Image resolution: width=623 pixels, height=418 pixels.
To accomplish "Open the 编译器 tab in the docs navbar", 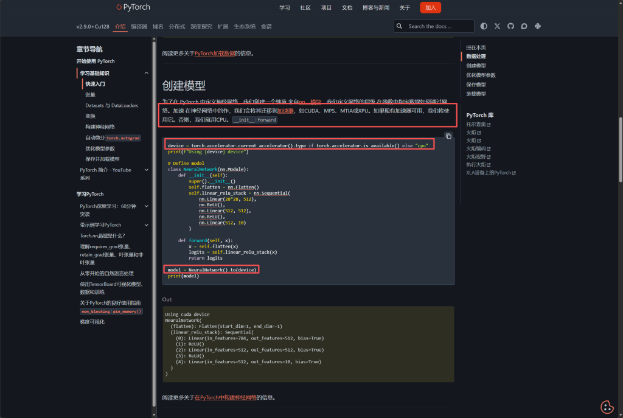I will coord(139,27).
